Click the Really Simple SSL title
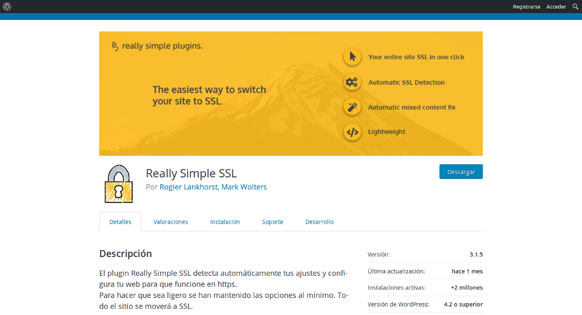 coord(191,173)
